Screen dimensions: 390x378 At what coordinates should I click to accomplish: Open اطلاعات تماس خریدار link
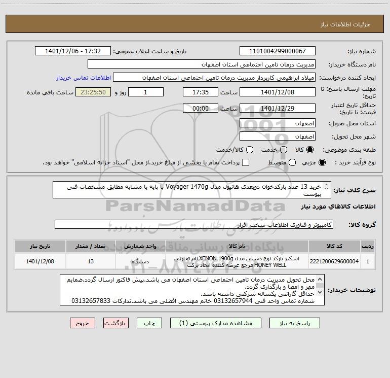click(84, 78)
